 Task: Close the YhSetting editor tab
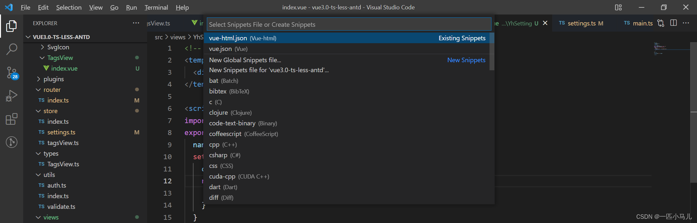545,23
